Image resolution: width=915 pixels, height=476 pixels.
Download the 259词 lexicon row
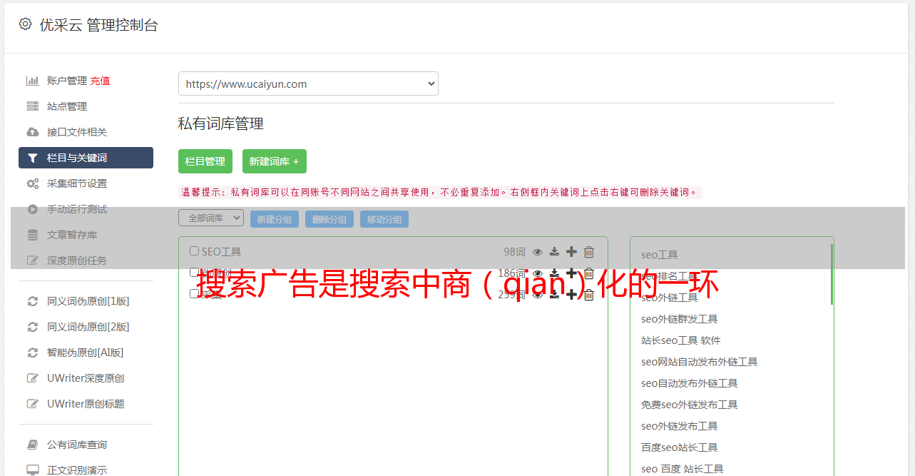click(554, 295)
